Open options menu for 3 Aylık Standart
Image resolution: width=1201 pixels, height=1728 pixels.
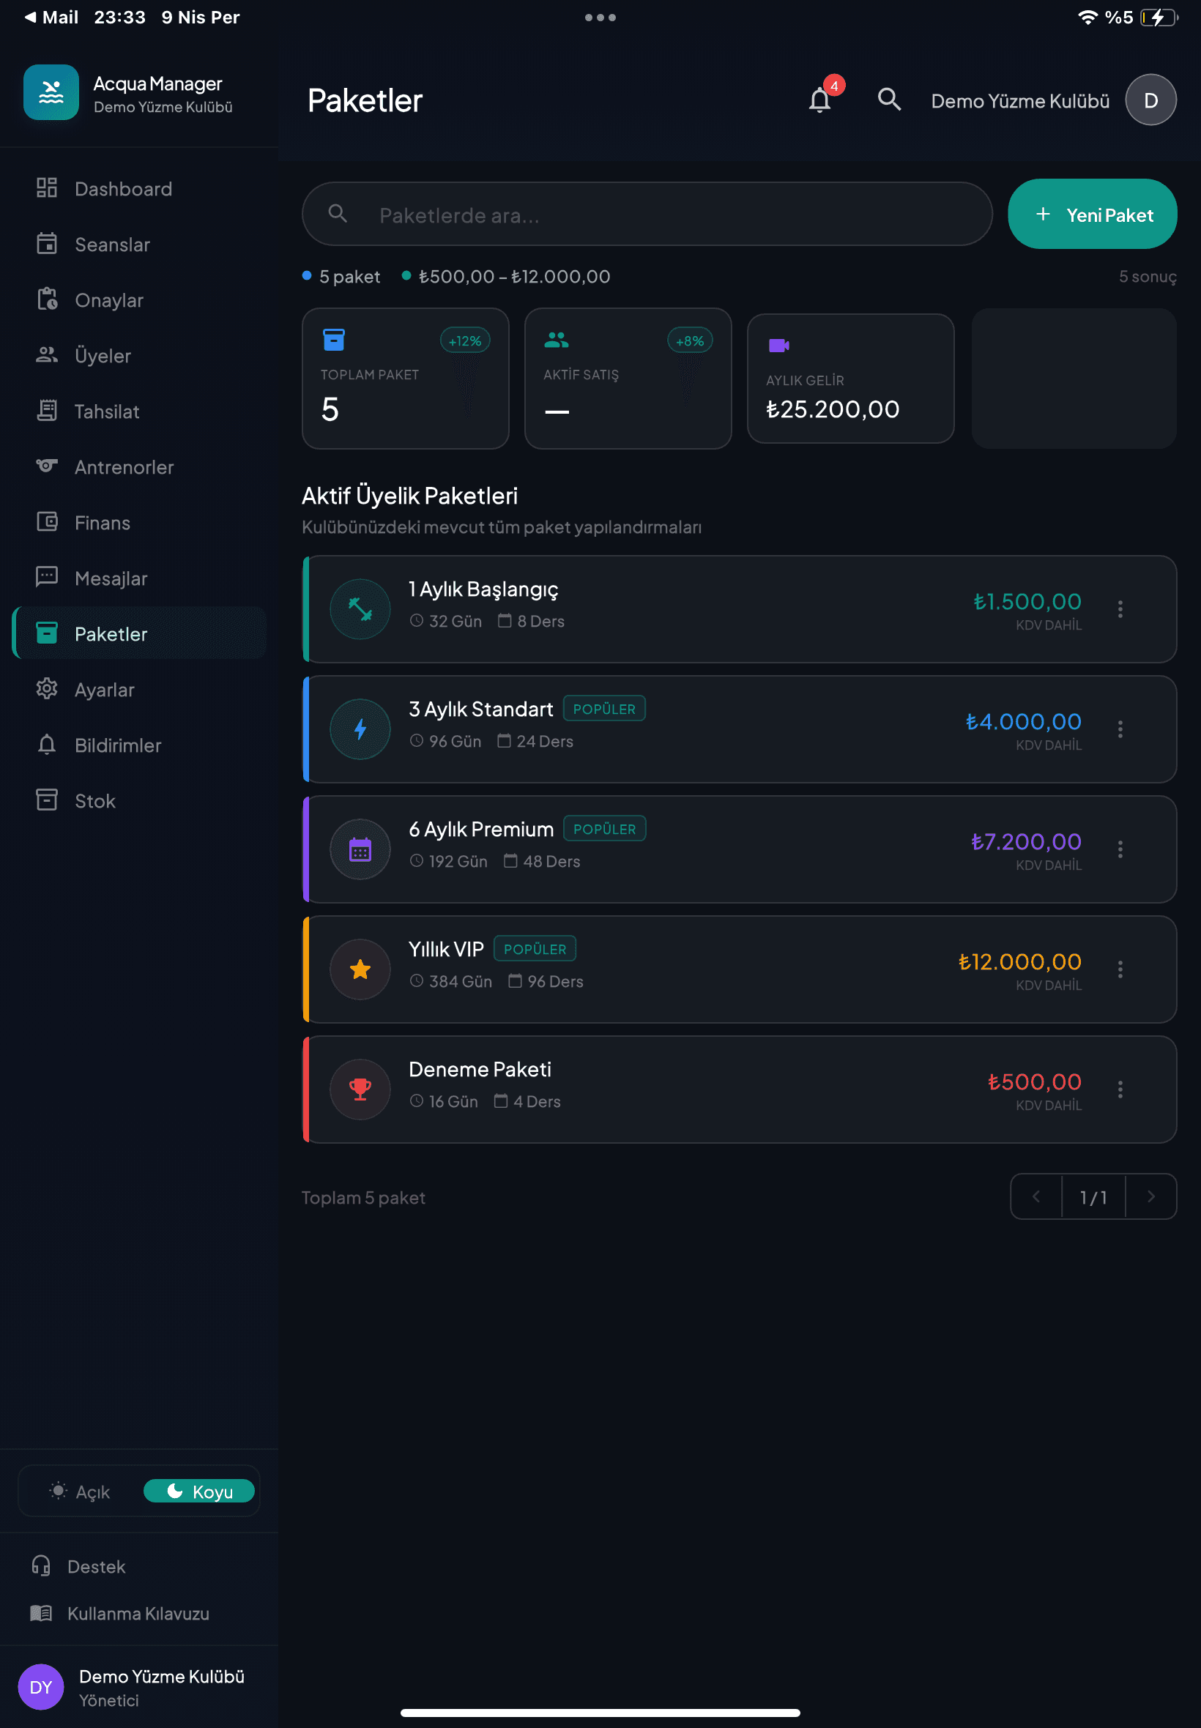[x=1120, y=729]
